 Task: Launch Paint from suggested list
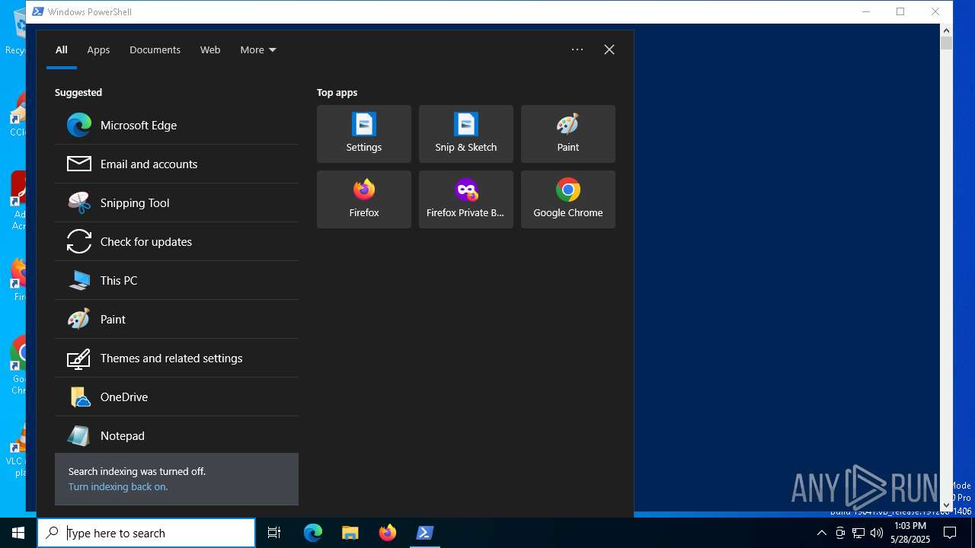177,319
